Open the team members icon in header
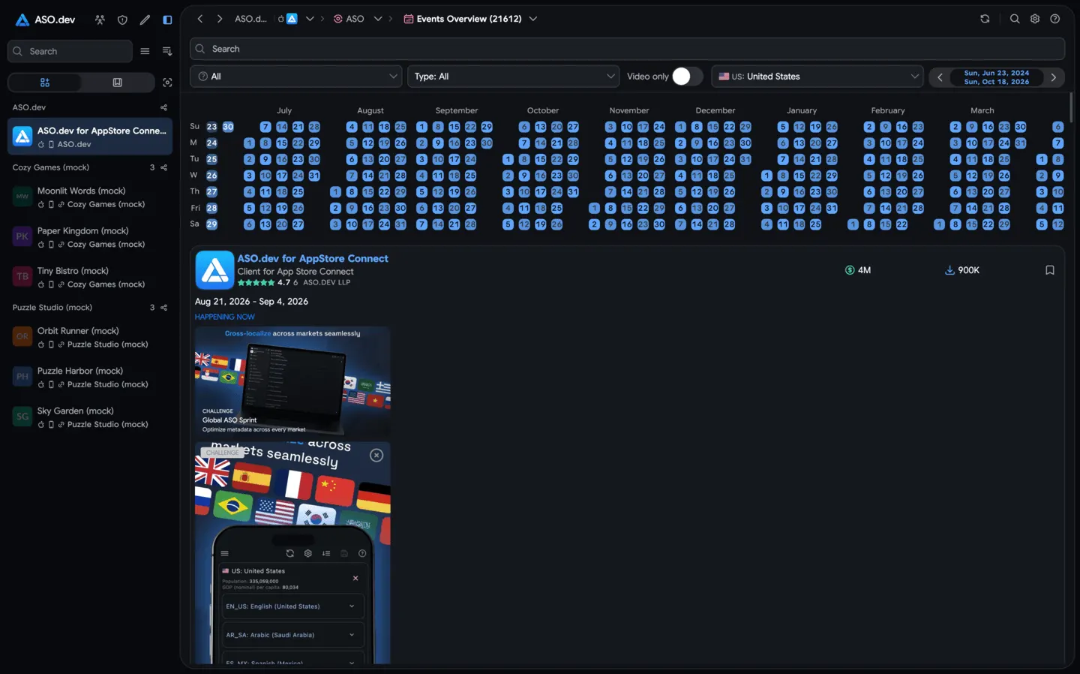The image size is (1080, 674). [x=100, y=20]
